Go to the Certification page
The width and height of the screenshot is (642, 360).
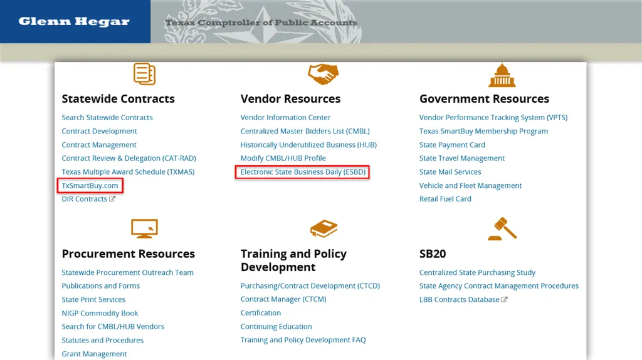[261, 313]
